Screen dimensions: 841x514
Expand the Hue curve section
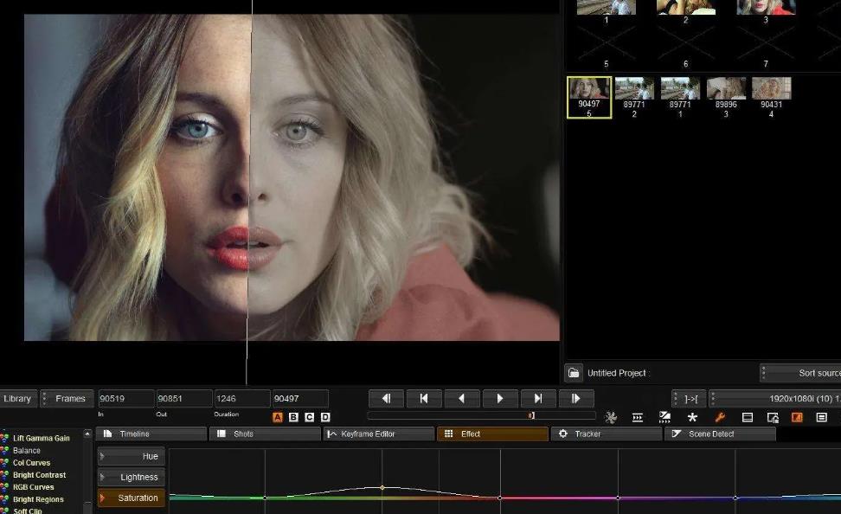tap(131, 456)
